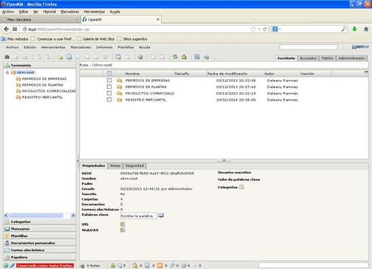Click the green globe connection status icon

click(x=6, y=266)
